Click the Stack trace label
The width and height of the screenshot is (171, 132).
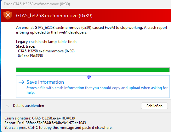pos(26,46)
